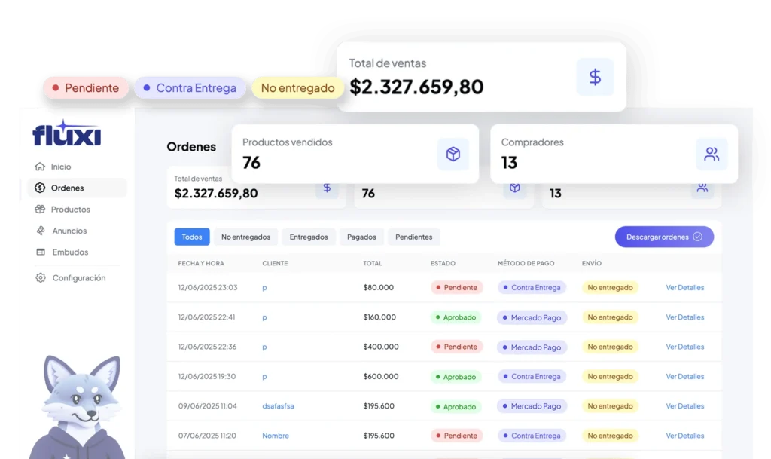
Task: Click the ESTADO column header
Action: pyautogui.click(x=443, y=263)
